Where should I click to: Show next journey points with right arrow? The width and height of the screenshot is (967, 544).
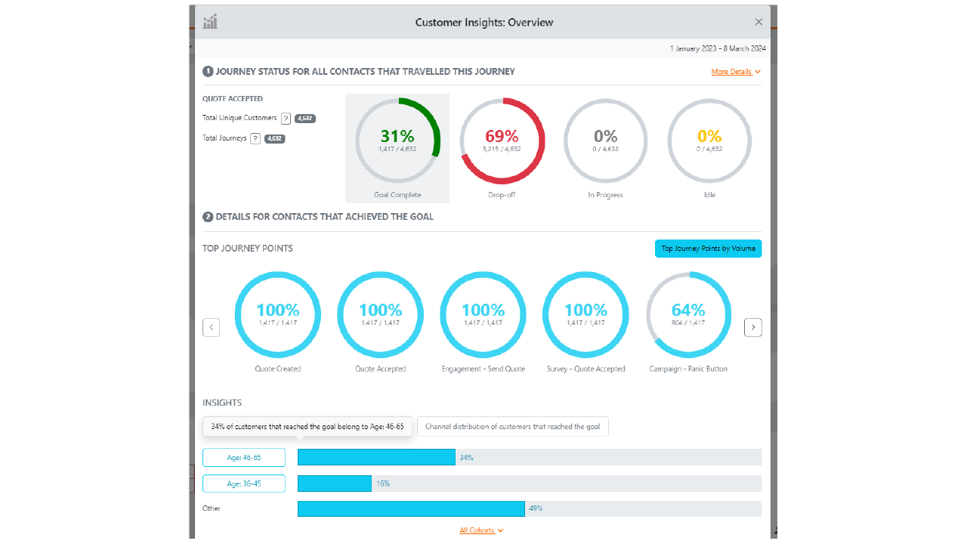[x=753, y=327]
